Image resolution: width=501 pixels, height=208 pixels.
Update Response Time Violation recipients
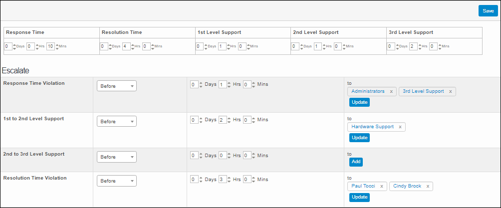pos(359,102)
